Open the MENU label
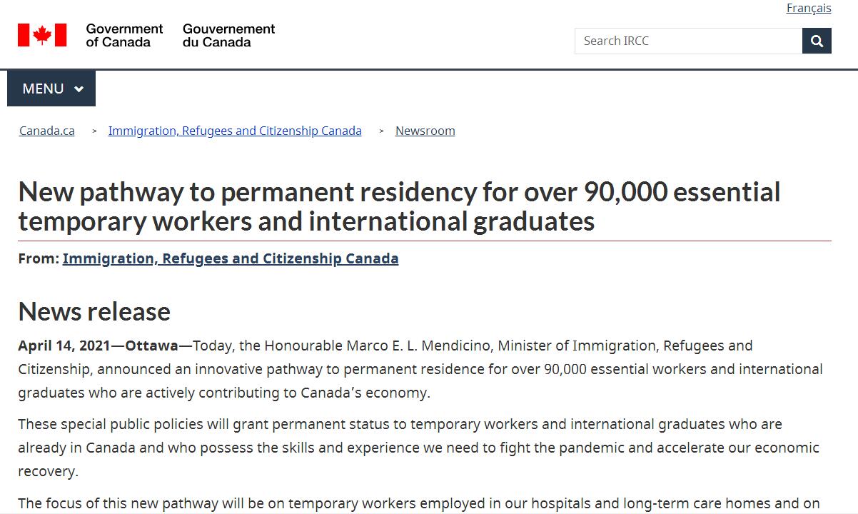The width and height of the screenshot is (858, 514). (x=43, y=89)
